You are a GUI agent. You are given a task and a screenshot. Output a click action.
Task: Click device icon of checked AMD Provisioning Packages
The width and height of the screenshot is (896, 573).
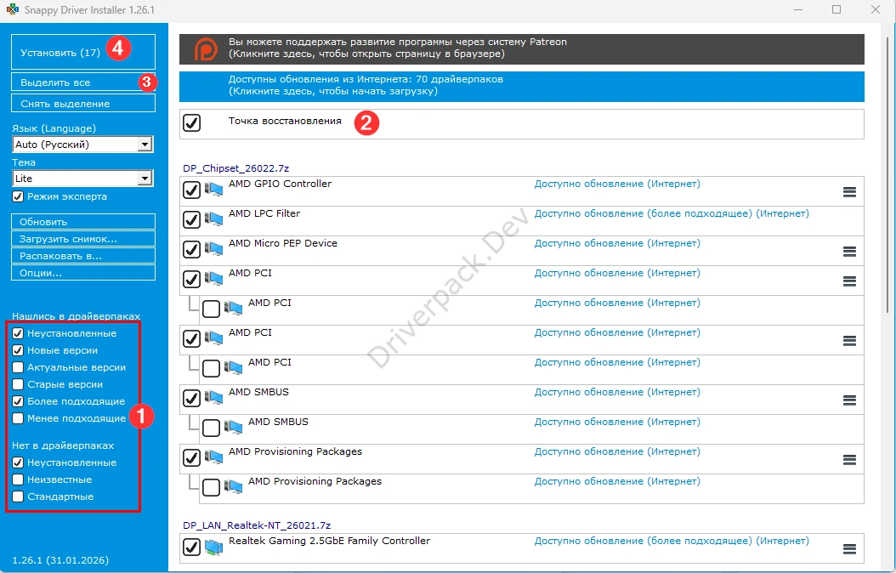coord(213,457)
